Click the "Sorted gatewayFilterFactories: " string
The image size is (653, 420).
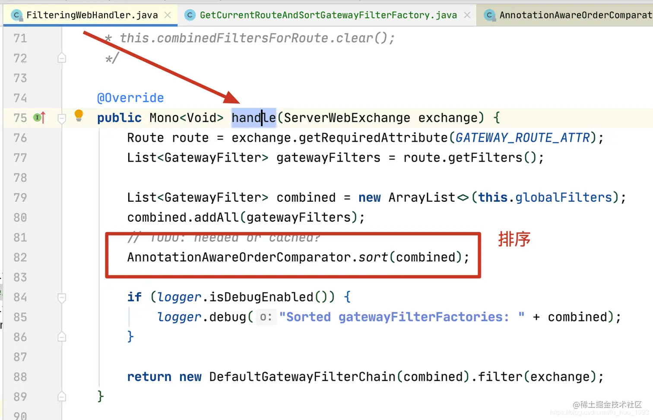402,317
